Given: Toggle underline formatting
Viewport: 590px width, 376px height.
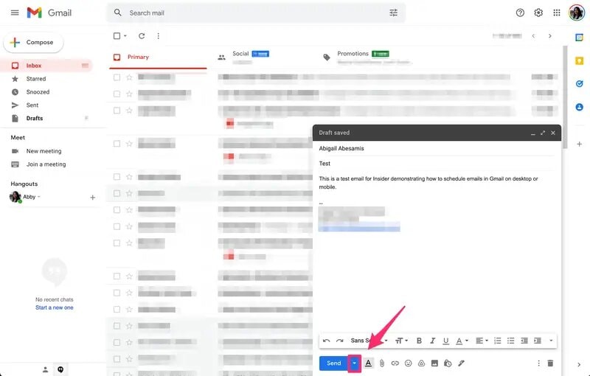Looking at the screenshot, I should click(x=446, y=341).
